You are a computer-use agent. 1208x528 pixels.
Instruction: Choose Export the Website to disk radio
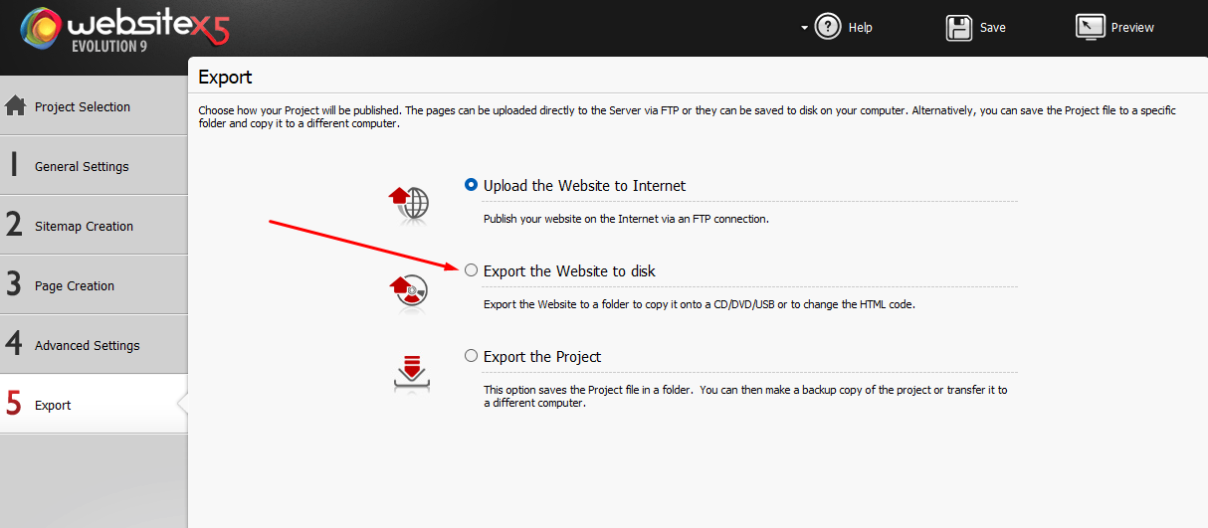pos(472,270)
